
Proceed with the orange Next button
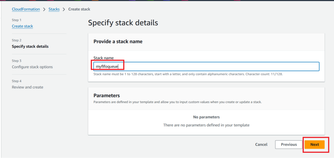coord(314,144)
